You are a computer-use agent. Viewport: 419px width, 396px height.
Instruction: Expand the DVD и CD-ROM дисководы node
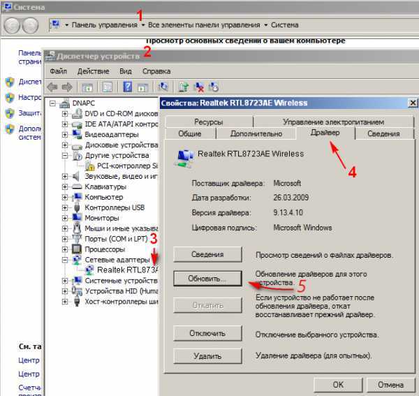[x=64, y=114]
